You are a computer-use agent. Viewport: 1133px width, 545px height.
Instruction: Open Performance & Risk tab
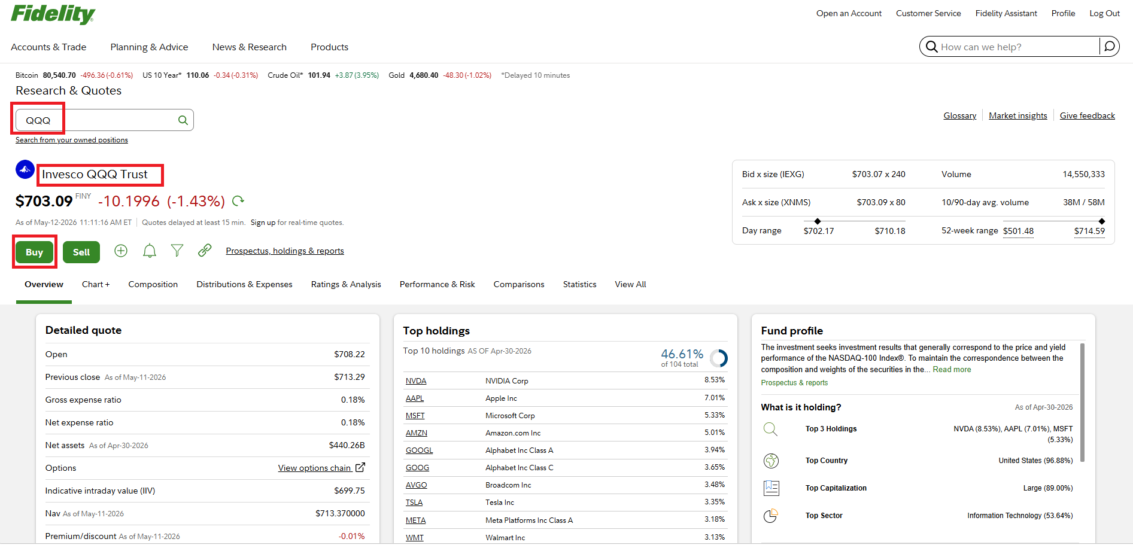point(438,284)
